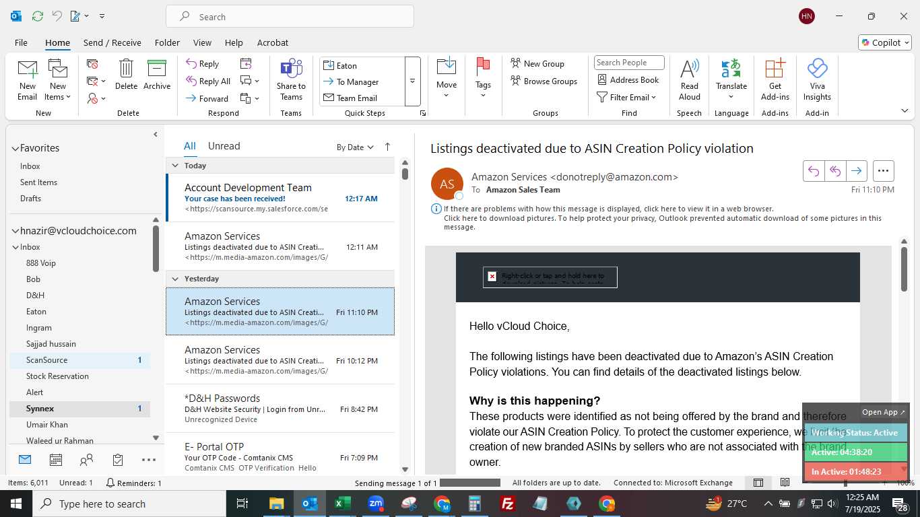Click the Reply button in the ribbon
The height and width of the screenshot is (517, 920).
(x=203, y=64)
